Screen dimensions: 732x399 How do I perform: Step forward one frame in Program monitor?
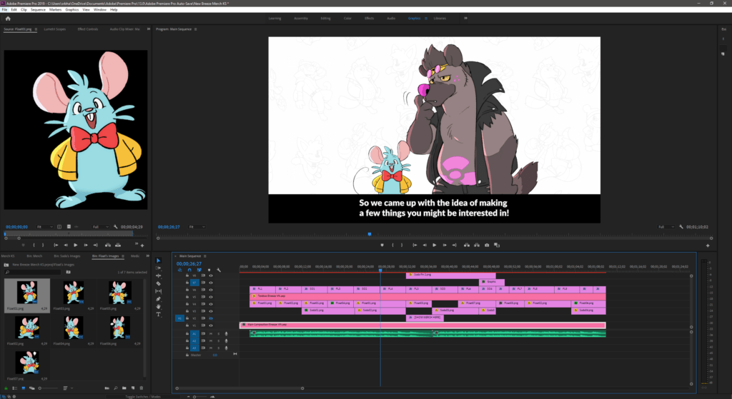pos(445,245)
